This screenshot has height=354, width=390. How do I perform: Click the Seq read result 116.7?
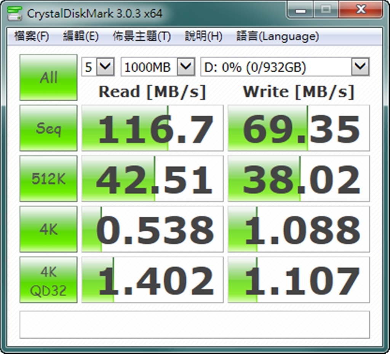pyautogui.click(x=152, y=128)
